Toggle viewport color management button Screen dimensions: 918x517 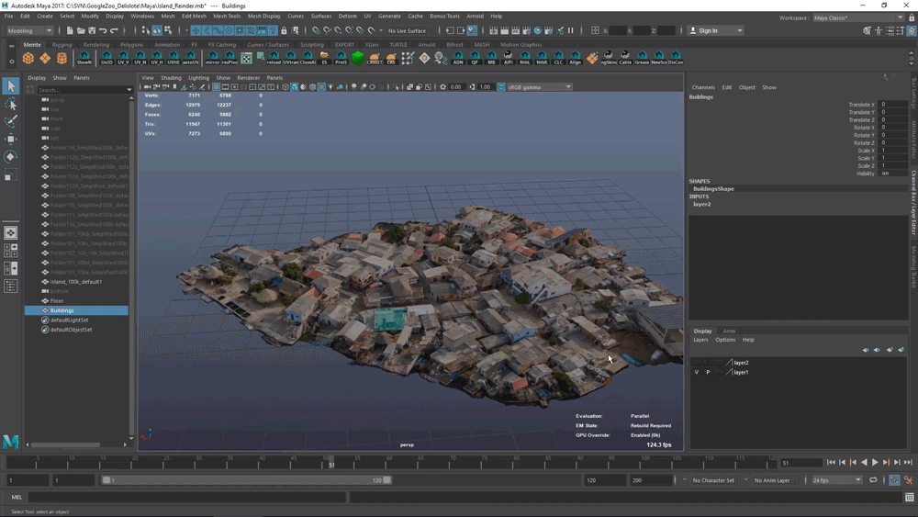point(501,86)
